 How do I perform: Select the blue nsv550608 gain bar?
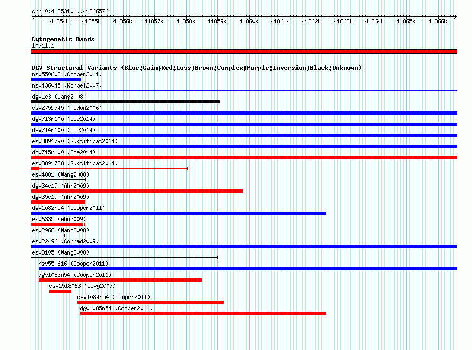click(x=56, y=80)
